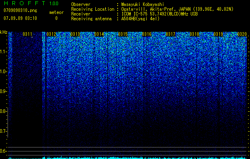Click observer name Masayuki Kobayashi
Image resolution: width=250 pixels, height=159 pixels.
pos(143,4)
